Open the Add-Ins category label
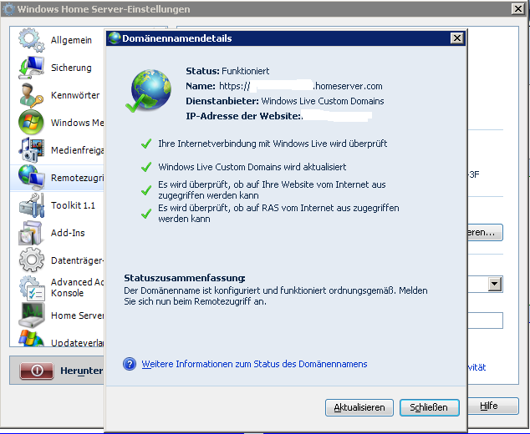Viewport: 530px width, 434px height. tap(68, 233)
